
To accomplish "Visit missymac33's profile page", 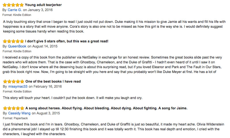I will (x=18, y=86).
